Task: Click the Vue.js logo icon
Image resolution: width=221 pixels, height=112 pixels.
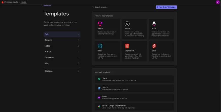Action: tap(99, 79)
